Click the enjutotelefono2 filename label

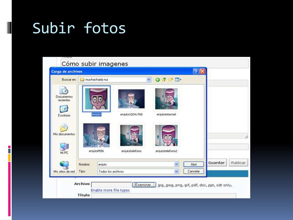(166, 151)
